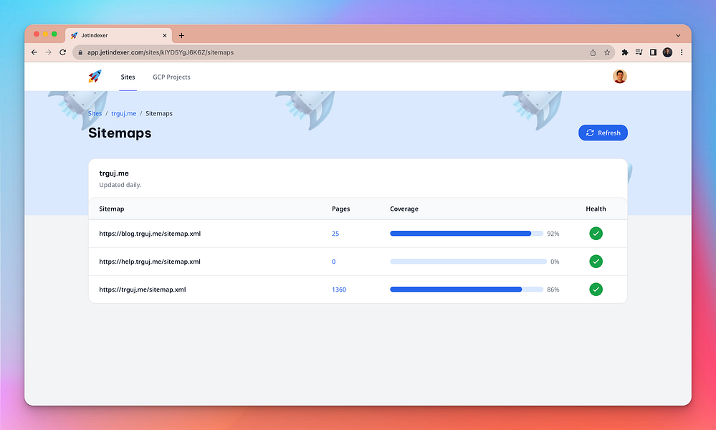Click the 92% coverage value
The width and height of the screenshot is (716, 430).
[553, 234]
